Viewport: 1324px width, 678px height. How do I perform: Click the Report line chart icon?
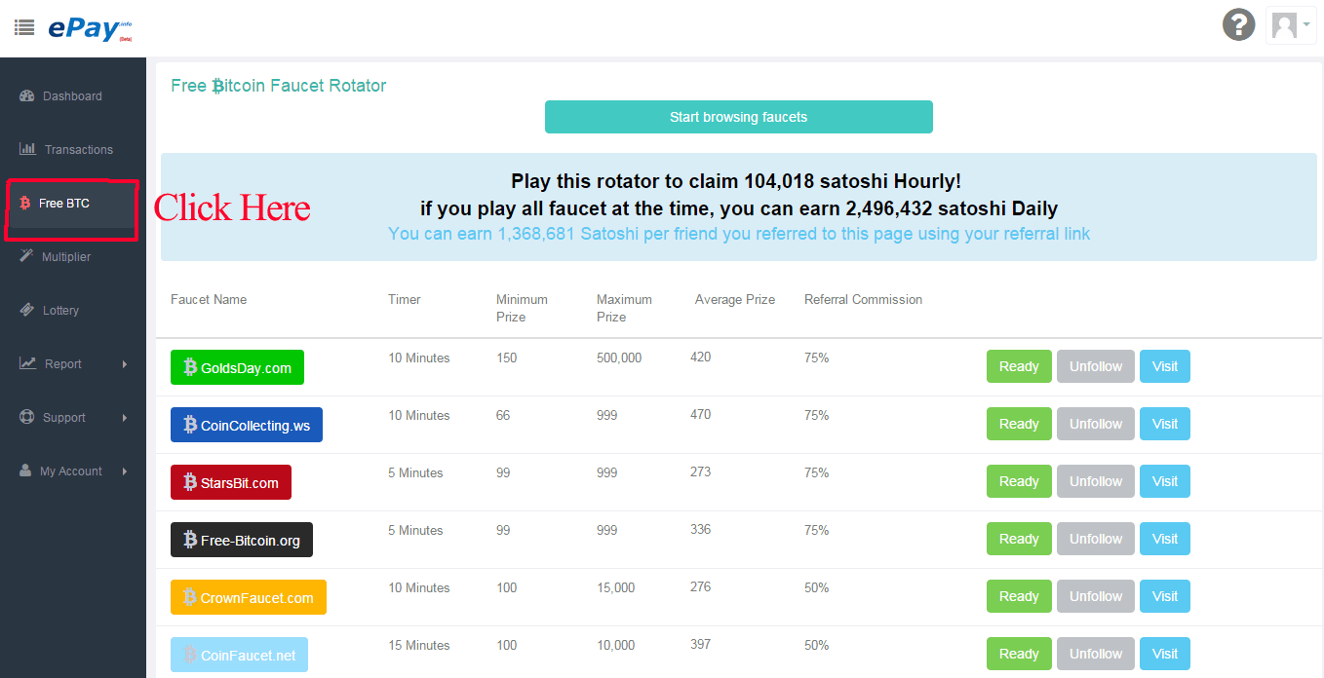pyautogui.click(x=27, y=363)
